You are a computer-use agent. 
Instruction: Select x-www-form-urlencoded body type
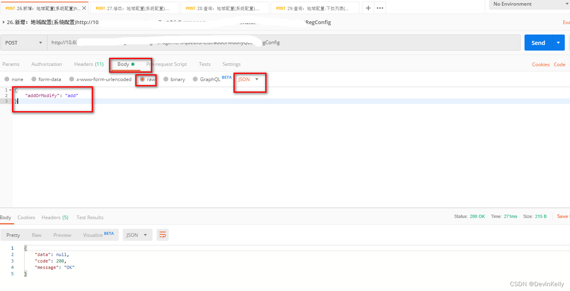coord(100,79)
